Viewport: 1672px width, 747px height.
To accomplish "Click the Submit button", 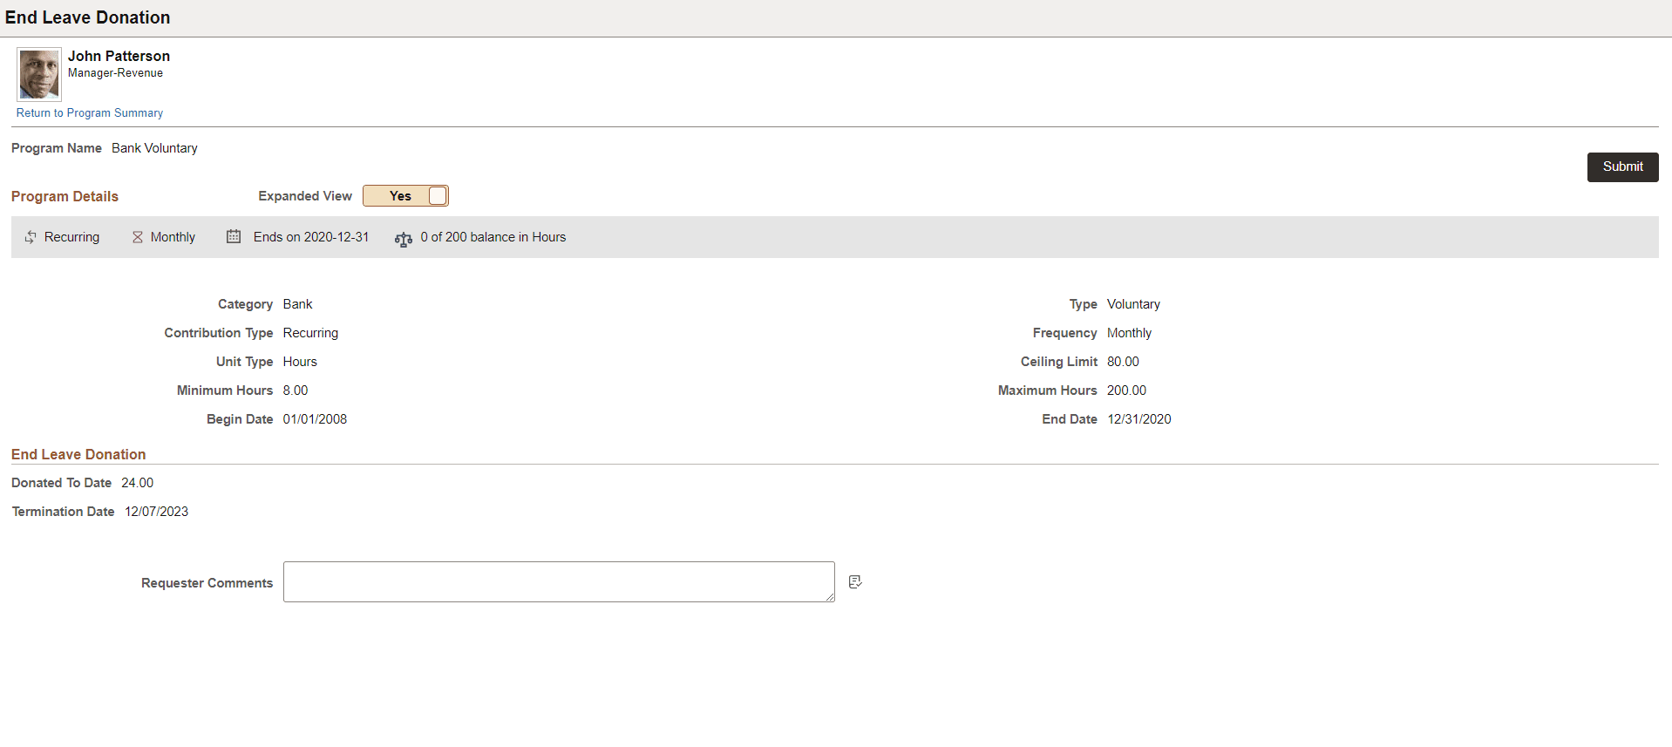I will pyautogui.click(x=1622, y=166).
